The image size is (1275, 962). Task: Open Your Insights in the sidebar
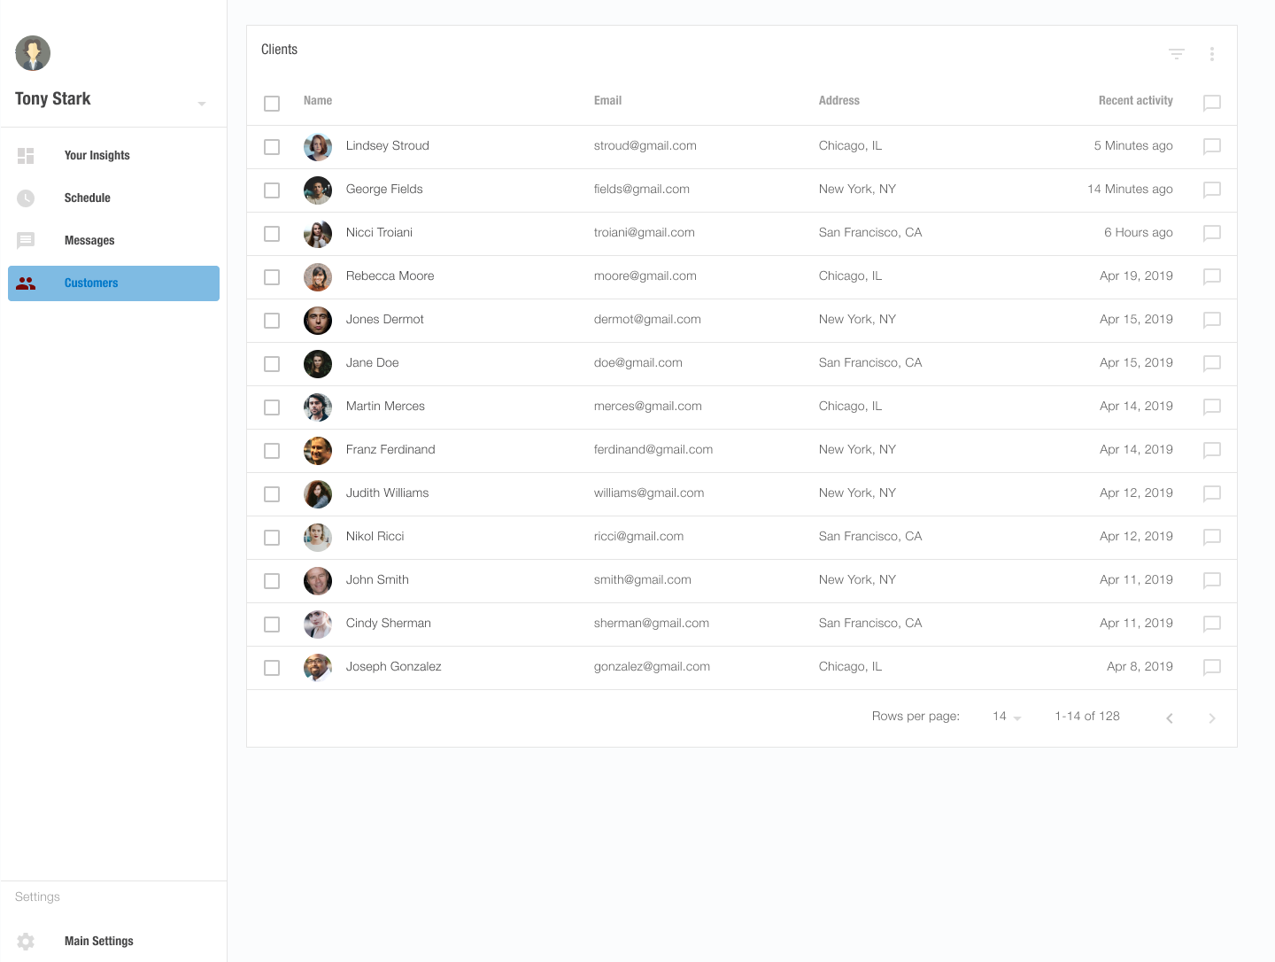113,156
